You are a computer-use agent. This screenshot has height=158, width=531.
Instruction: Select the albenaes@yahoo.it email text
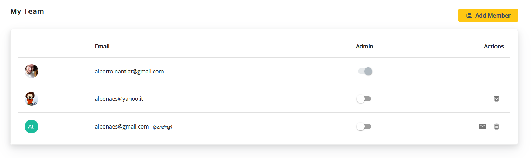pyautogui.click(x=119, y=99)
